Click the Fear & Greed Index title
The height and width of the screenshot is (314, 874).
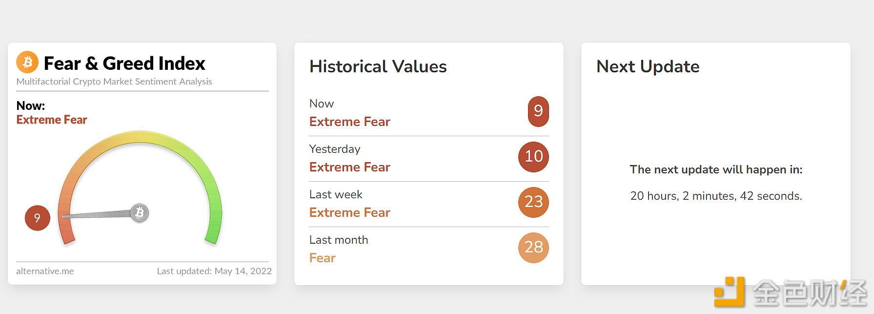124,63
